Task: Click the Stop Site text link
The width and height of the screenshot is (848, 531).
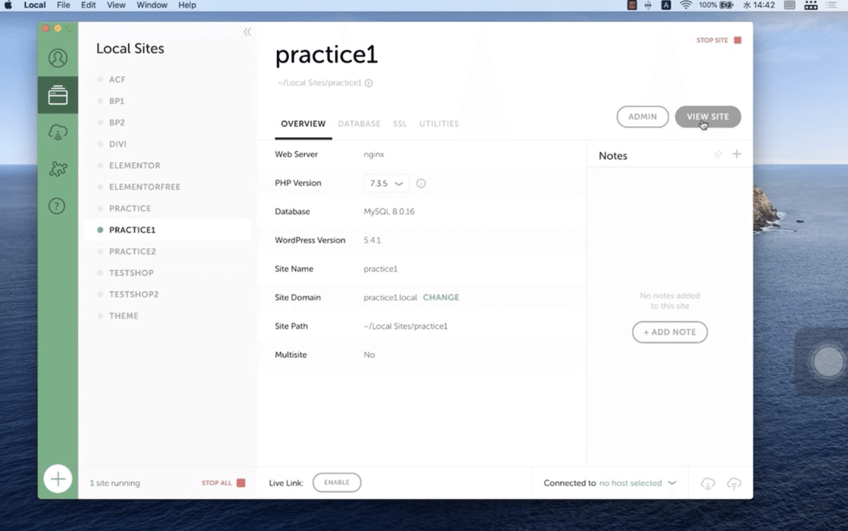Action: pos(712,40)
